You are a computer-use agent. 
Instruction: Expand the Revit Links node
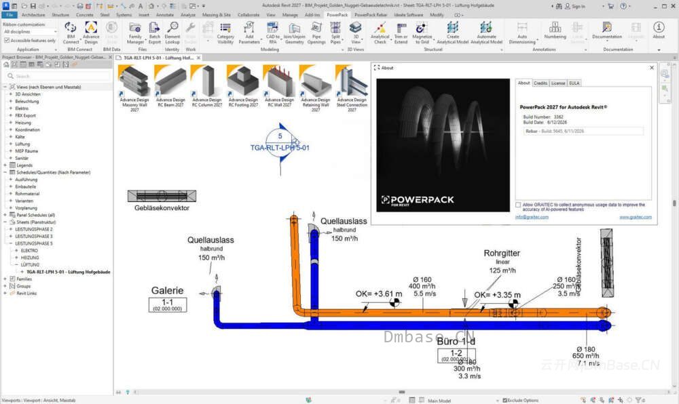pos(5,293)
